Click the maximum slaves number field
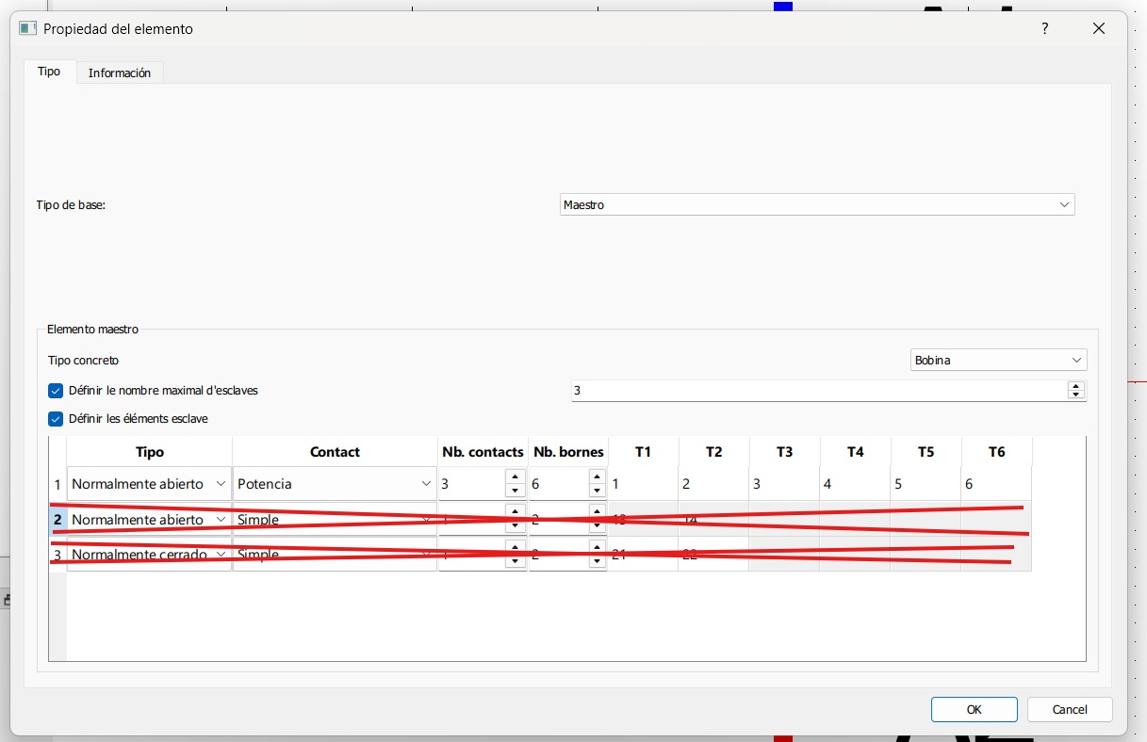The image size is (1147, 742). (818, 390)
